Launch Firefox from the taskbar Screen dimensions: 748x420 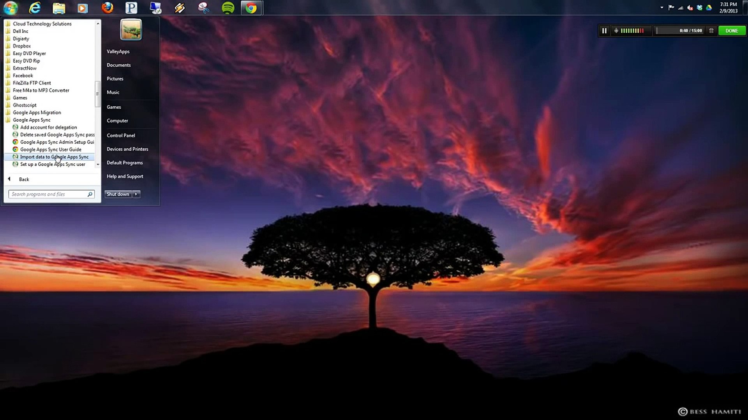[107, 8]
